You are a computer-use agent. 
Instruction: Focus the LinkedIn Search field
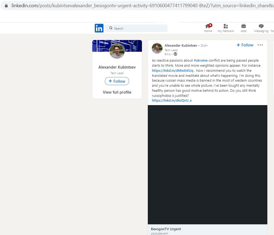pyautogui.click(x=136, y=28)
